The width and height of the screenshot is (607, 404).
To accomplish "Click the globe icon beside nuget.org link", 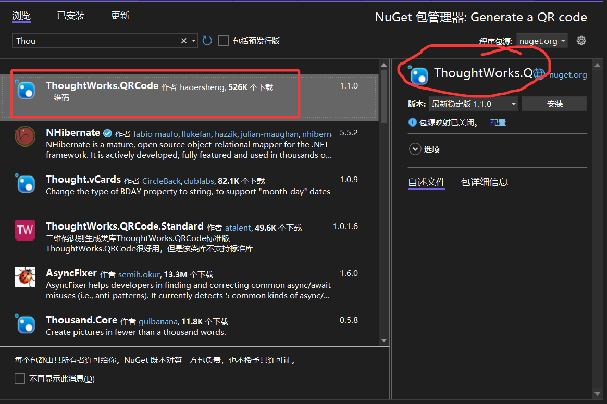I will [539, 73].
